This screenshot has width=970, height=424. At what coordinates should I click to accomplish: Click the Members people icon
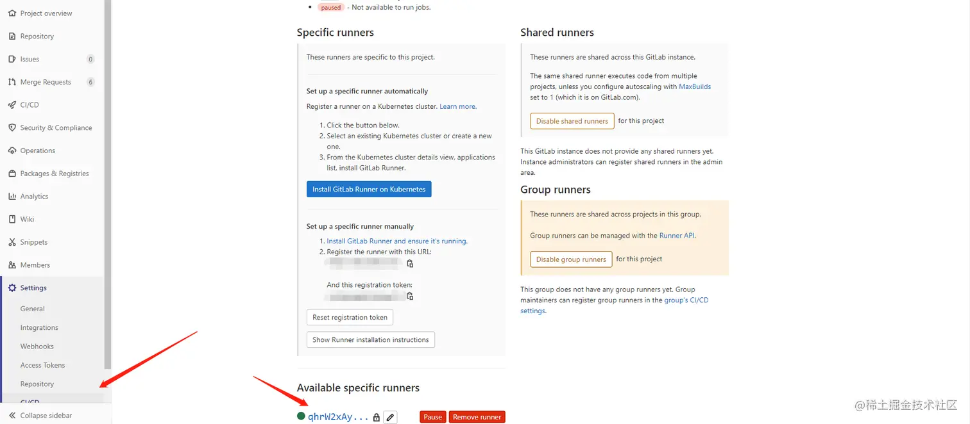pyautogui.click(x=12, y=265)
